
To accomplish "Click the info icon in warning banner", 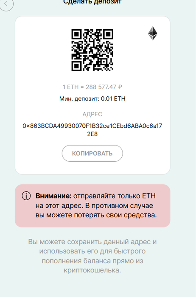I will [x=26, y=196].
